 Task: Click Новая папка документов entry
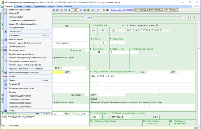(19, 10)
